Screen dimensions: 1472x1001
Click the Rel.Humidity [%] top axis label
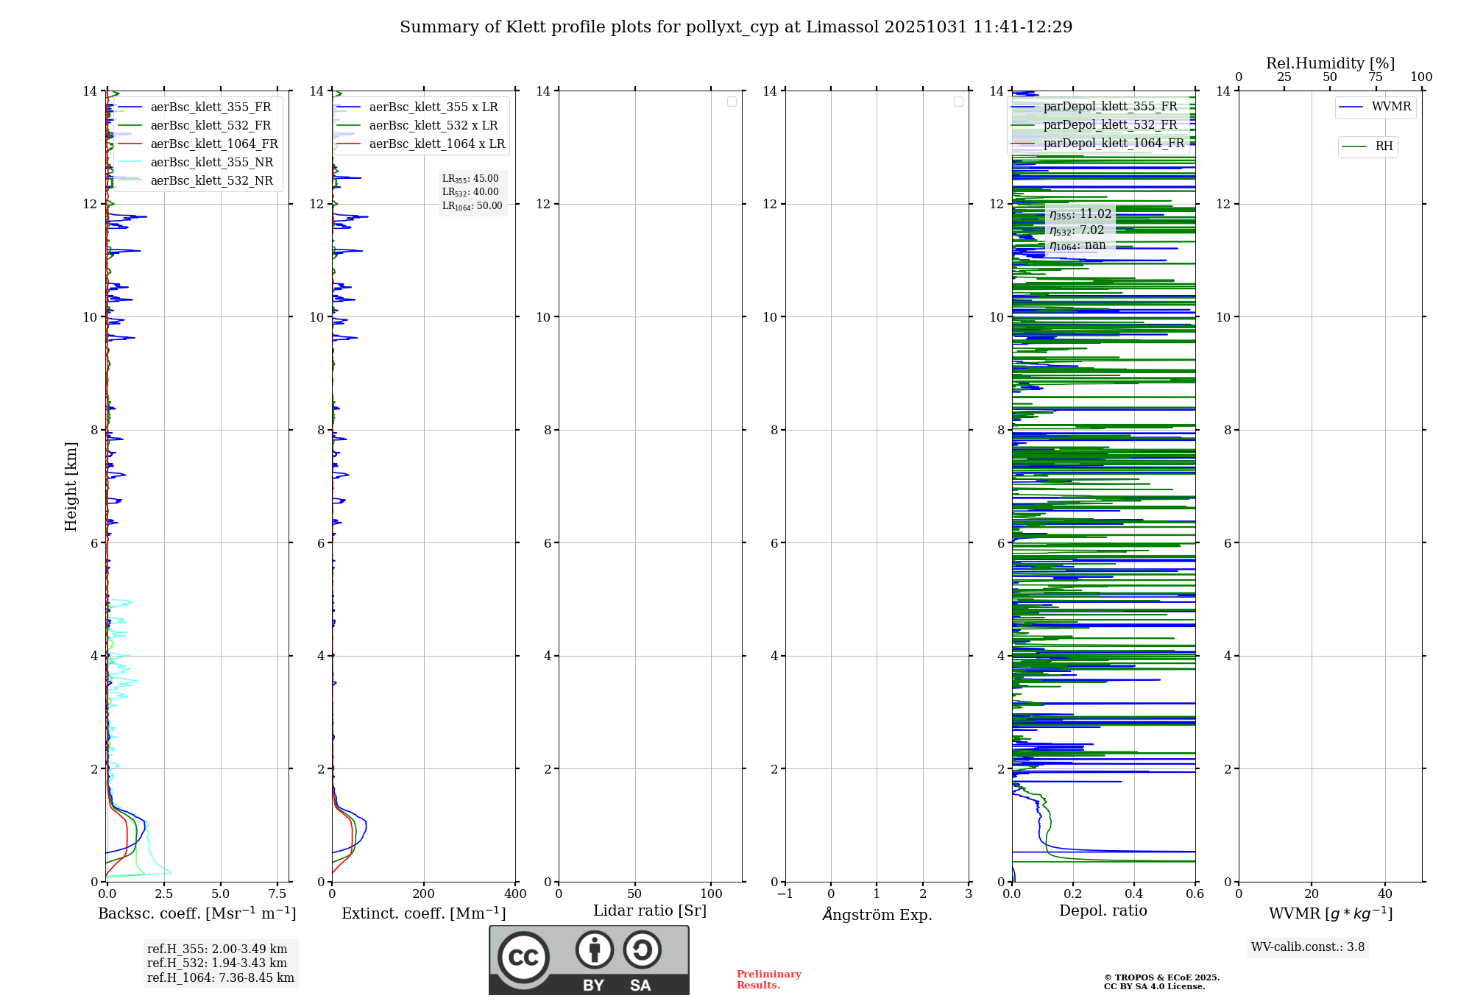click(1330, 63)
